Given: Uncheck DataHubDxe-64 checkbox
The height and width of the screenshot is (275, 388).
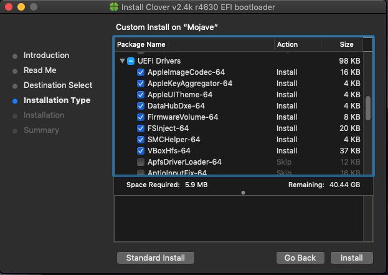Looking at the screenshot, I should click(141, 106).
